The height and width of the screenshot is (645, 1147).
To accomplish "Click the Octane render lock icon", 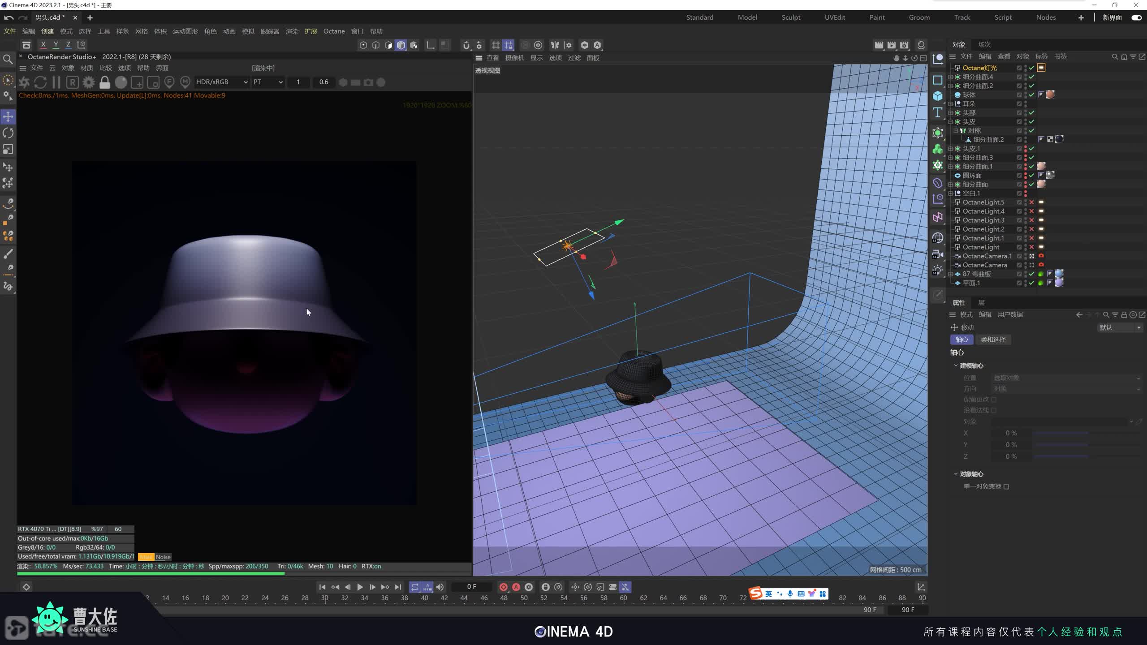I will 105,82.
